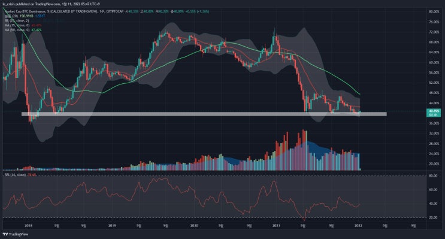
Task: Click the RSI 80.00 axis label
Action: 433,176
